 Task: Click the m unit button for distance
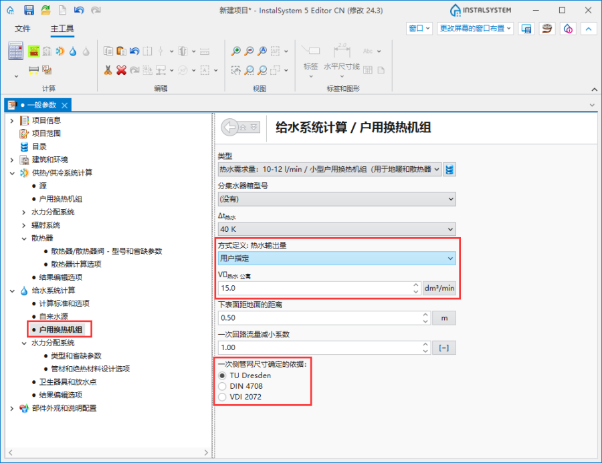tap(444, 318)
